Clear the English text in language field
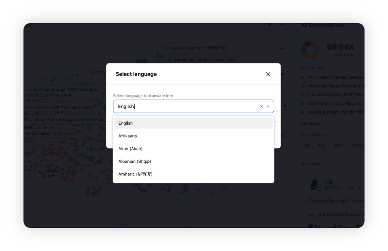Viewport: 388px width, 251px height. [x=261, y=106]
